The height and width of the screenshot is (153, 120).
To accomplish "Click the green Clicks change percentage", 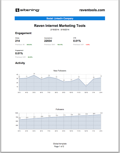I will point(29,45).
